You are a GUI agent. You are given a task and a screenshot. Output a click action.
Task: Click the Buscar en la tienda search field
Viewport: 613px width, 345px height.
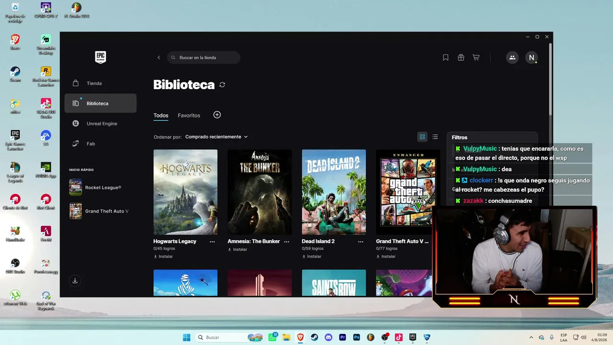204,57
